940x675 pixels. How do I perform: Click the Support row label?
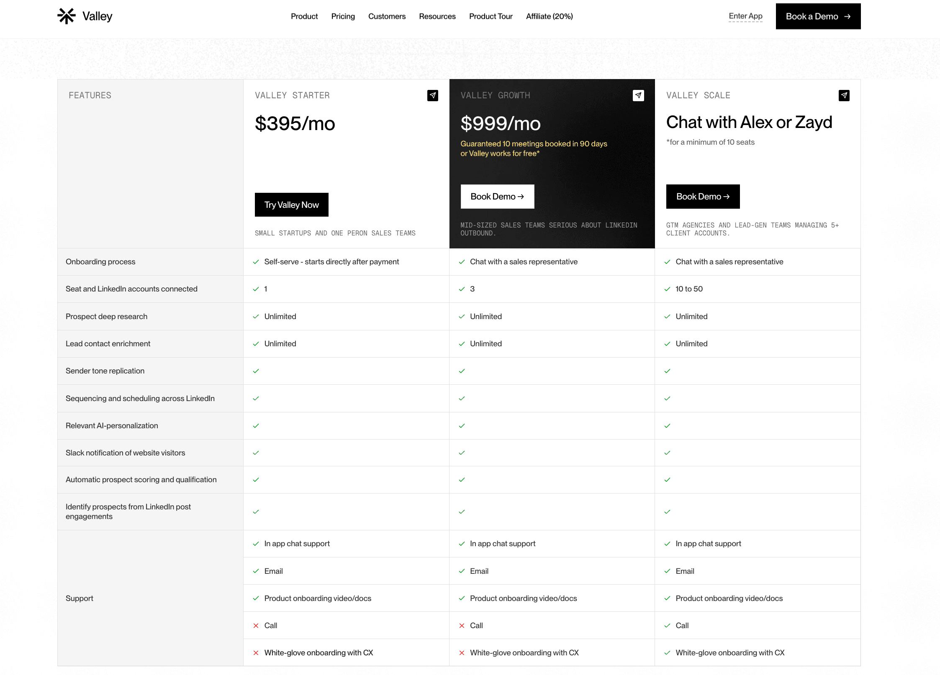(x=80, y=598)
